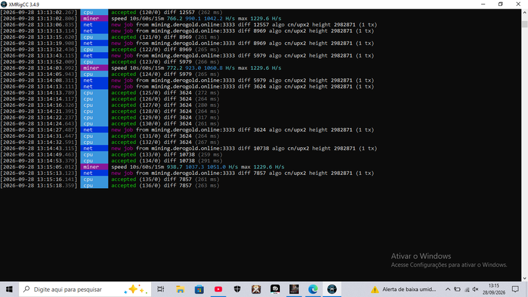This screenshot has height=297, width=528.
Task: Toggle the muted speaker volume icon
Action: 475,289
